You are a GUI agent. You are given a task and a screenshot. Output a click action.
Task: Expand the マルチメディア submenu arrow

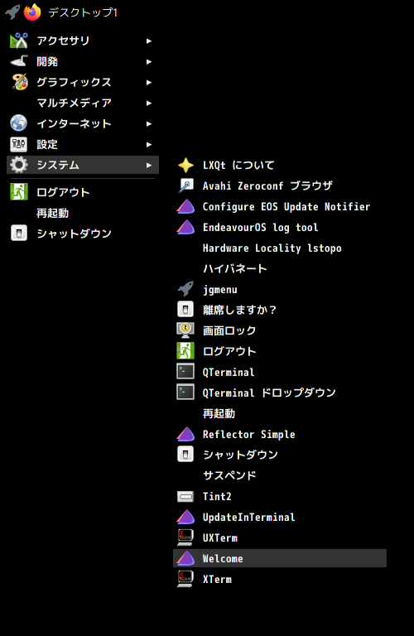tap(149, 103)
